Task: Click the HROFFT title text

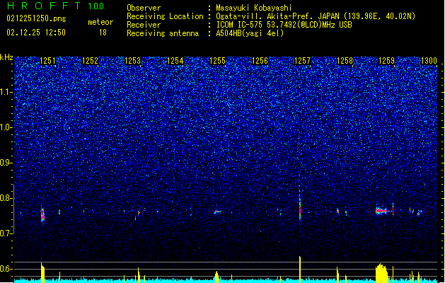Action: [x=45, y=6]
